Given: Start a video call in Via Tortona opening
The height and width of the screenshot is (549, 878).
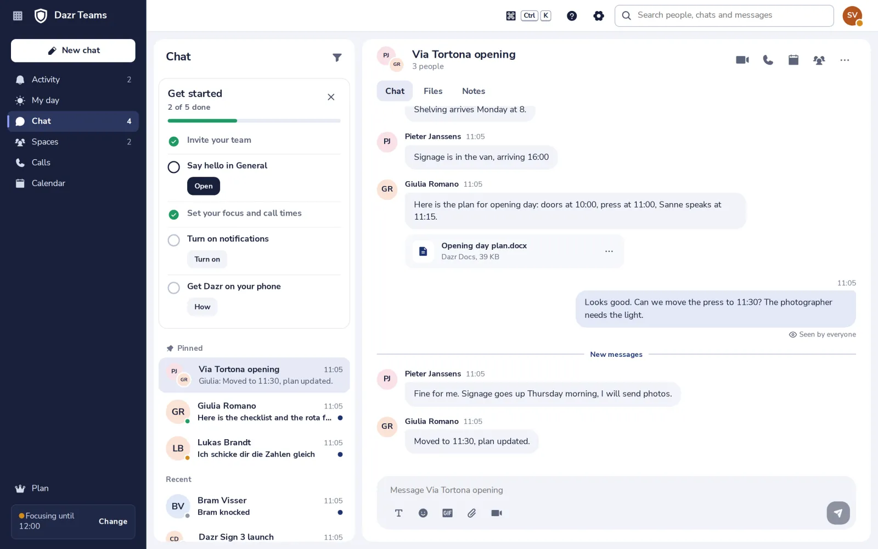Looking at the screenshot, I should (x=742, y=60).
